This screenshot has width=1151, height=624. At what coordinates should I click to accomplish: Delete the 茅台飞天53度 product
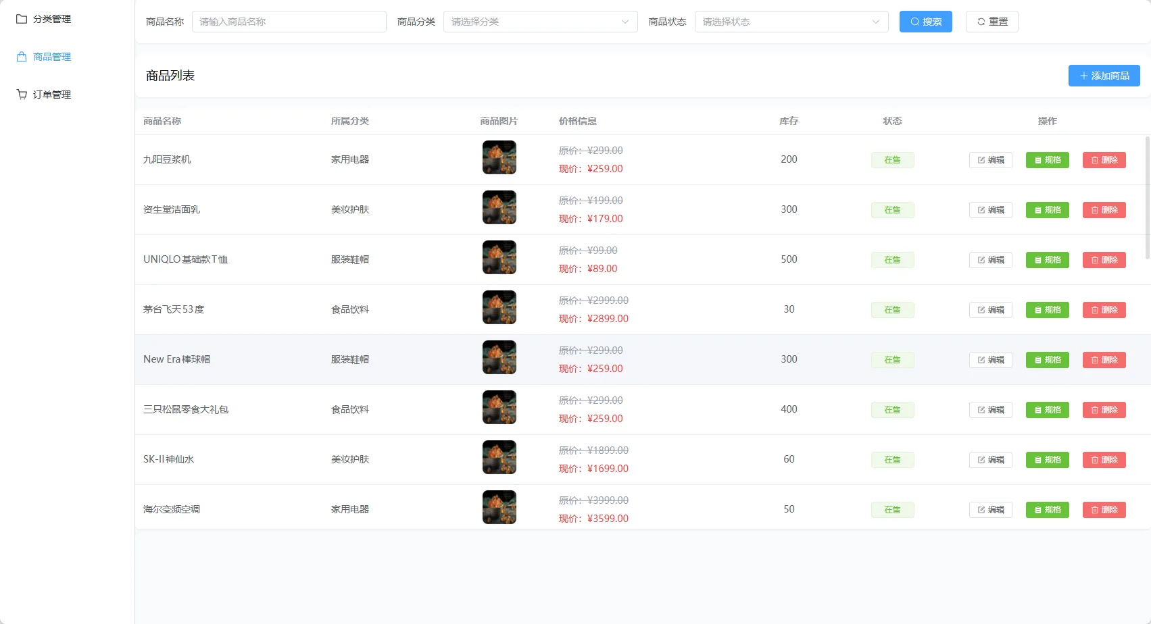(x=1104, y=310)
